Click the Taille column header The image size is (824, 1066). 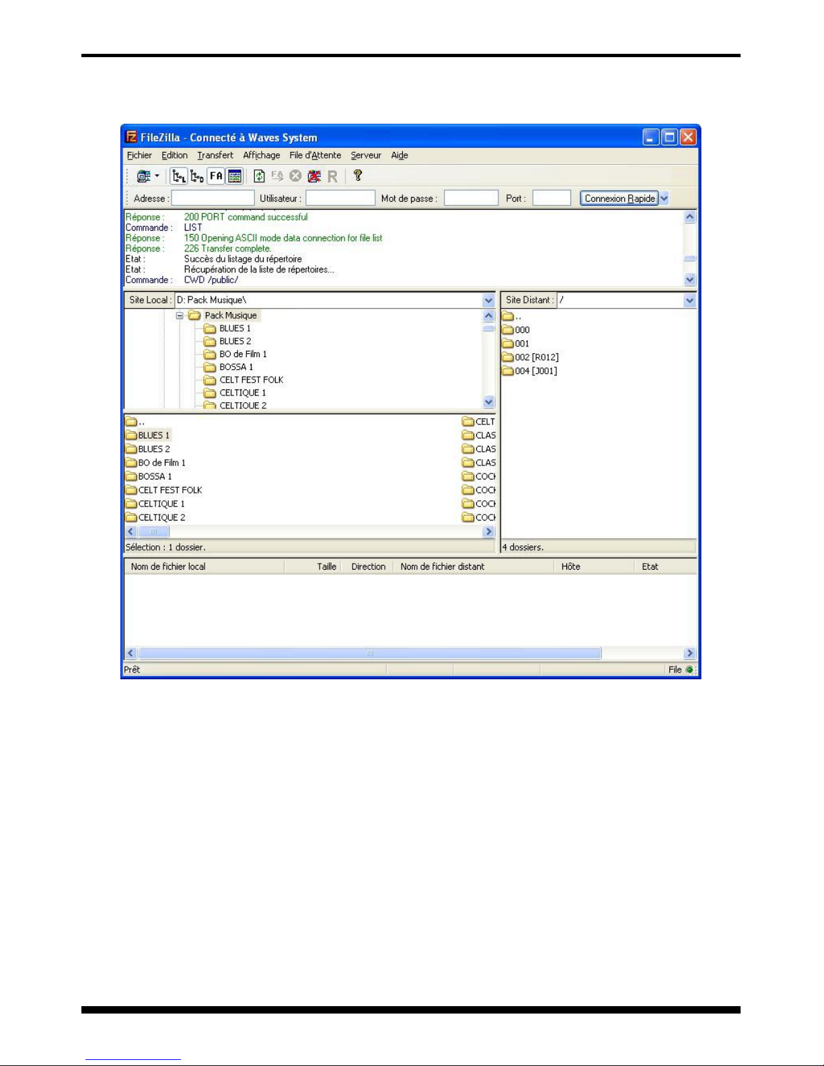click(313, 566)
